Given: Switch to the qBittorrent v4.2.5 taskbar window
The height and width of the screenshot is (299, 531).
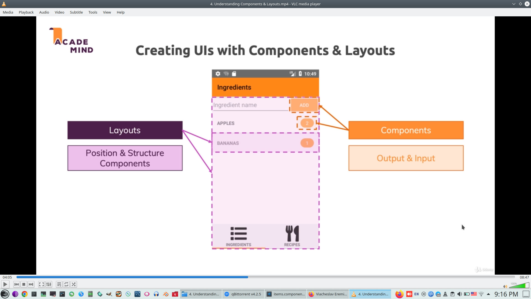Looking at the screenshot, I should [x=243, y=294].
